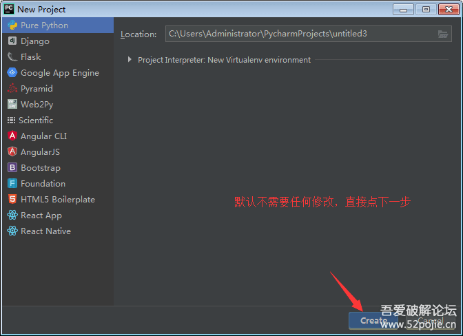Click the purple Bootstrap B icon
Screen dimensions: 463x336
click(x=12, y=167)
